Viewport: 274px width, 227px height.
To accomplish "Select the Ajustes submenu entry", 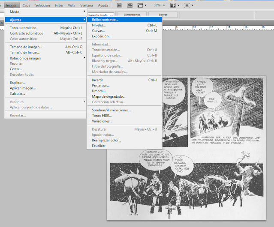I will tap(45, 20).
